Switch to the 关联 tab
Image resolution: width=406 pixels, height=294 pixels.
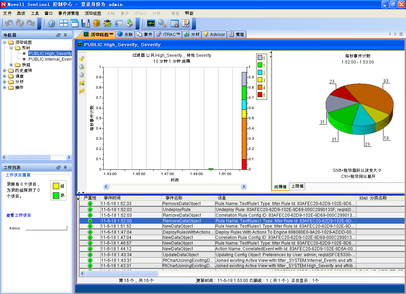125,34
